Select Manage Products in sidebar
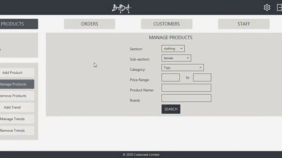 [17, 84]
